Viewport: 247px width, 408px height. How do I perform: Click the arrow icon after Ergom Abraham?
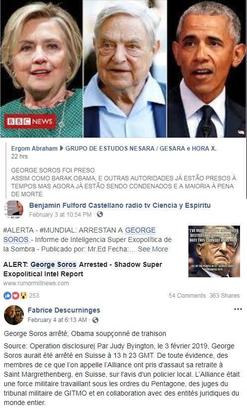click(x=62, y=148)
